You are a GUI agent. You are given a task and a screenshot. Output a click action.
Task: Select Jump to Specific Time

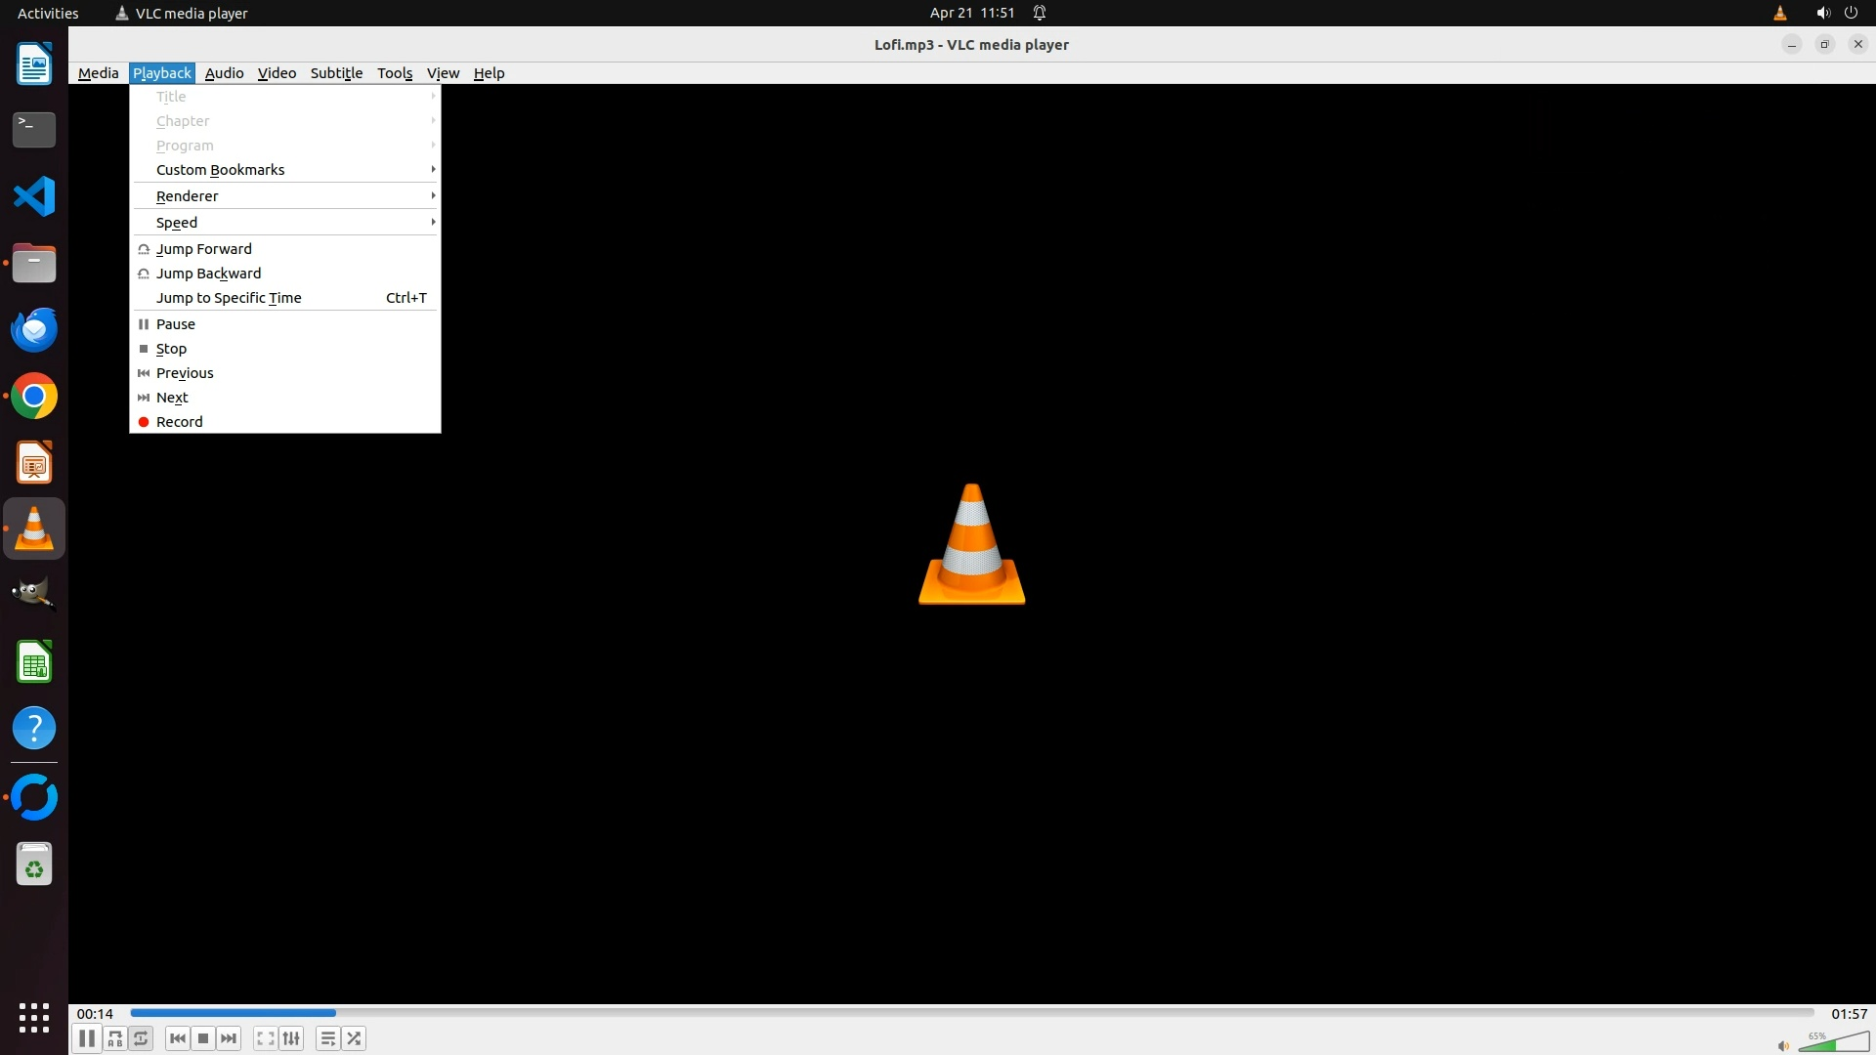coord(229,298)
